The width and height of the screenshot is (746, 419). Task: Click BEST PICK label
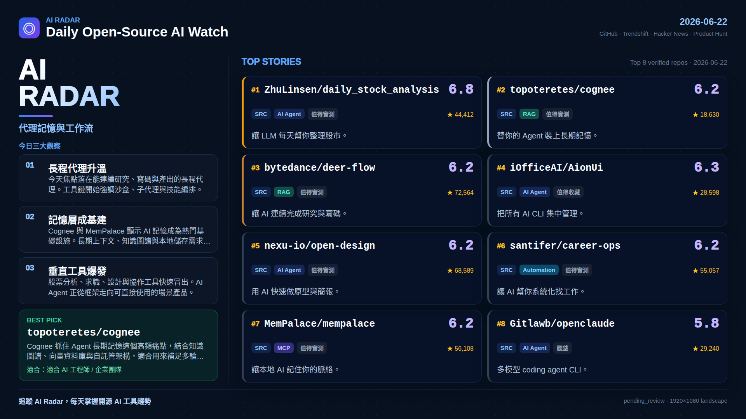point(44,320)
